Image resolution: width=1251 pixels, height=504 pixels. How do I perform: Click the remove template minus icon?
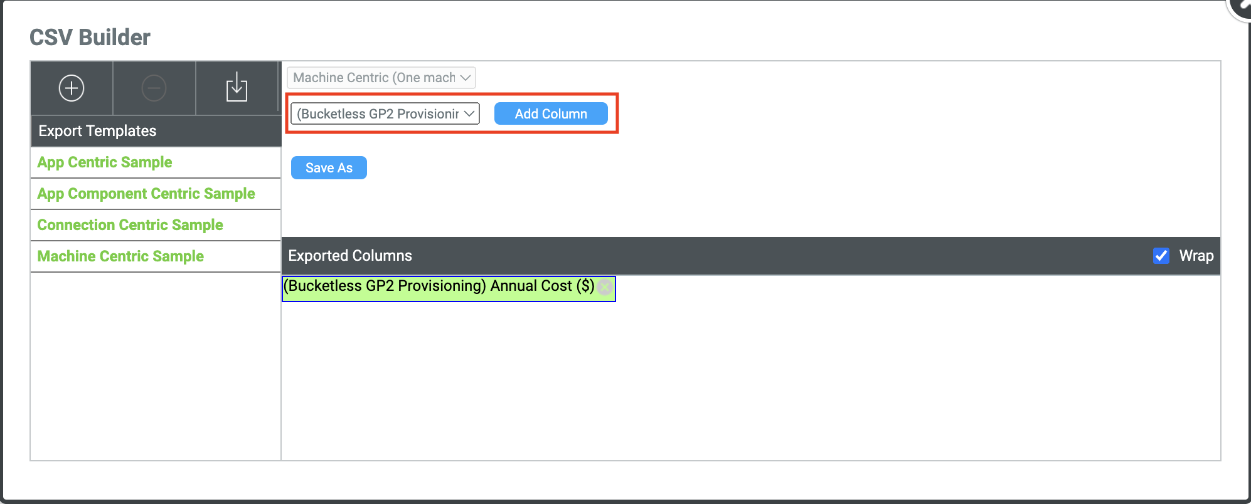(x=154, y=88)
